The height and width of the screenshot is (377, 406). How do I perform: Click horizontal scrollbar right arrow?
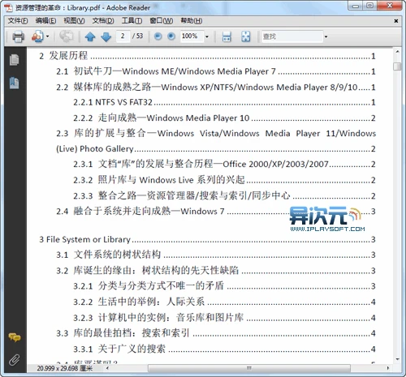387,368
